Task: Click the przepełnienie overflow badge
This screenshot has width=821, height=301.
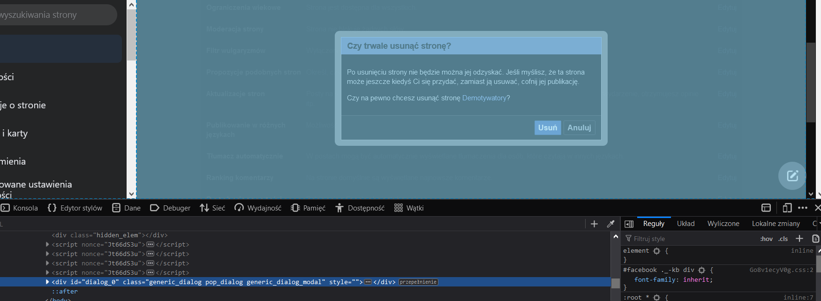Action: click(x=418, y=282)
